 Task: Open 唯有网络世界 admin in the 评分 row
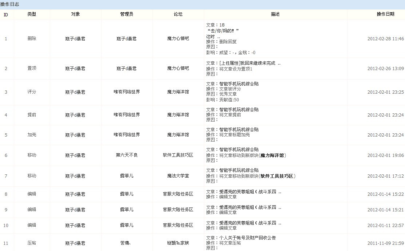(x=127, y=92)
